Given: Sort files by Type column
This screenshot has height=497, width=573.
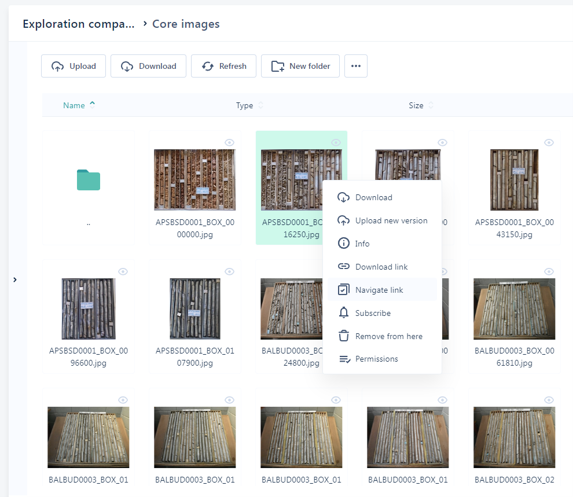Looking at the screenshot, I should coord(245,105).
